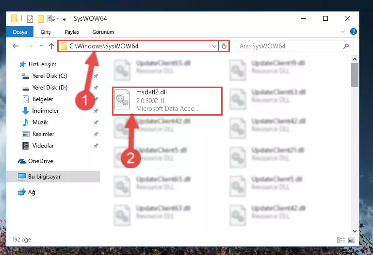Click the scroll down arrow of file list

(x=355, y=231)
